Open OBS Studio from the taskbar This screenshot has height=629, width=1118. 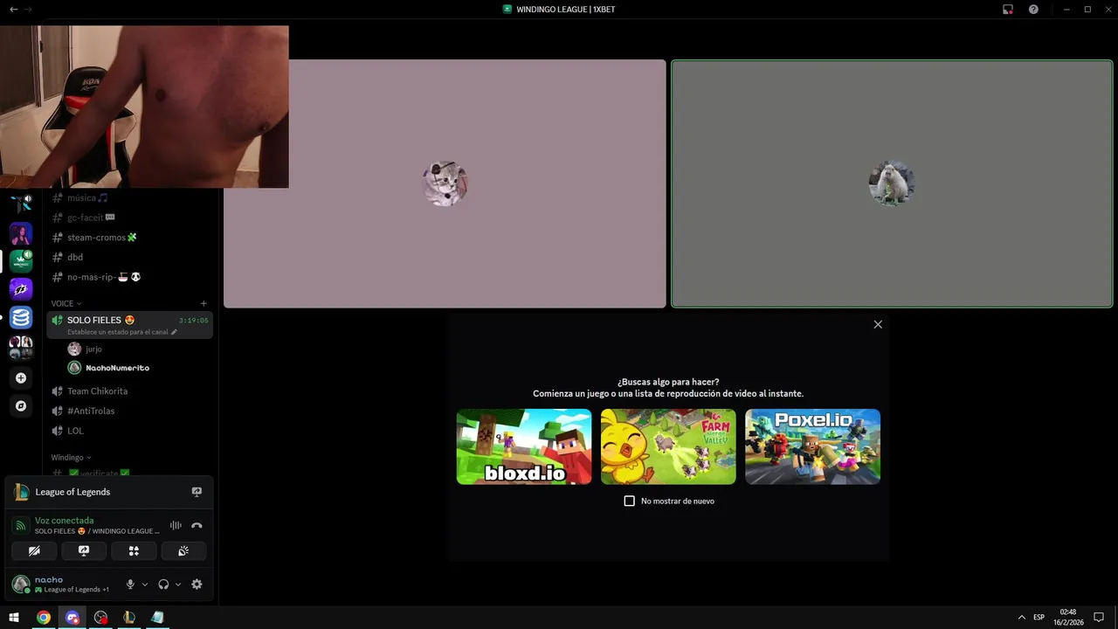coord(100,617)
